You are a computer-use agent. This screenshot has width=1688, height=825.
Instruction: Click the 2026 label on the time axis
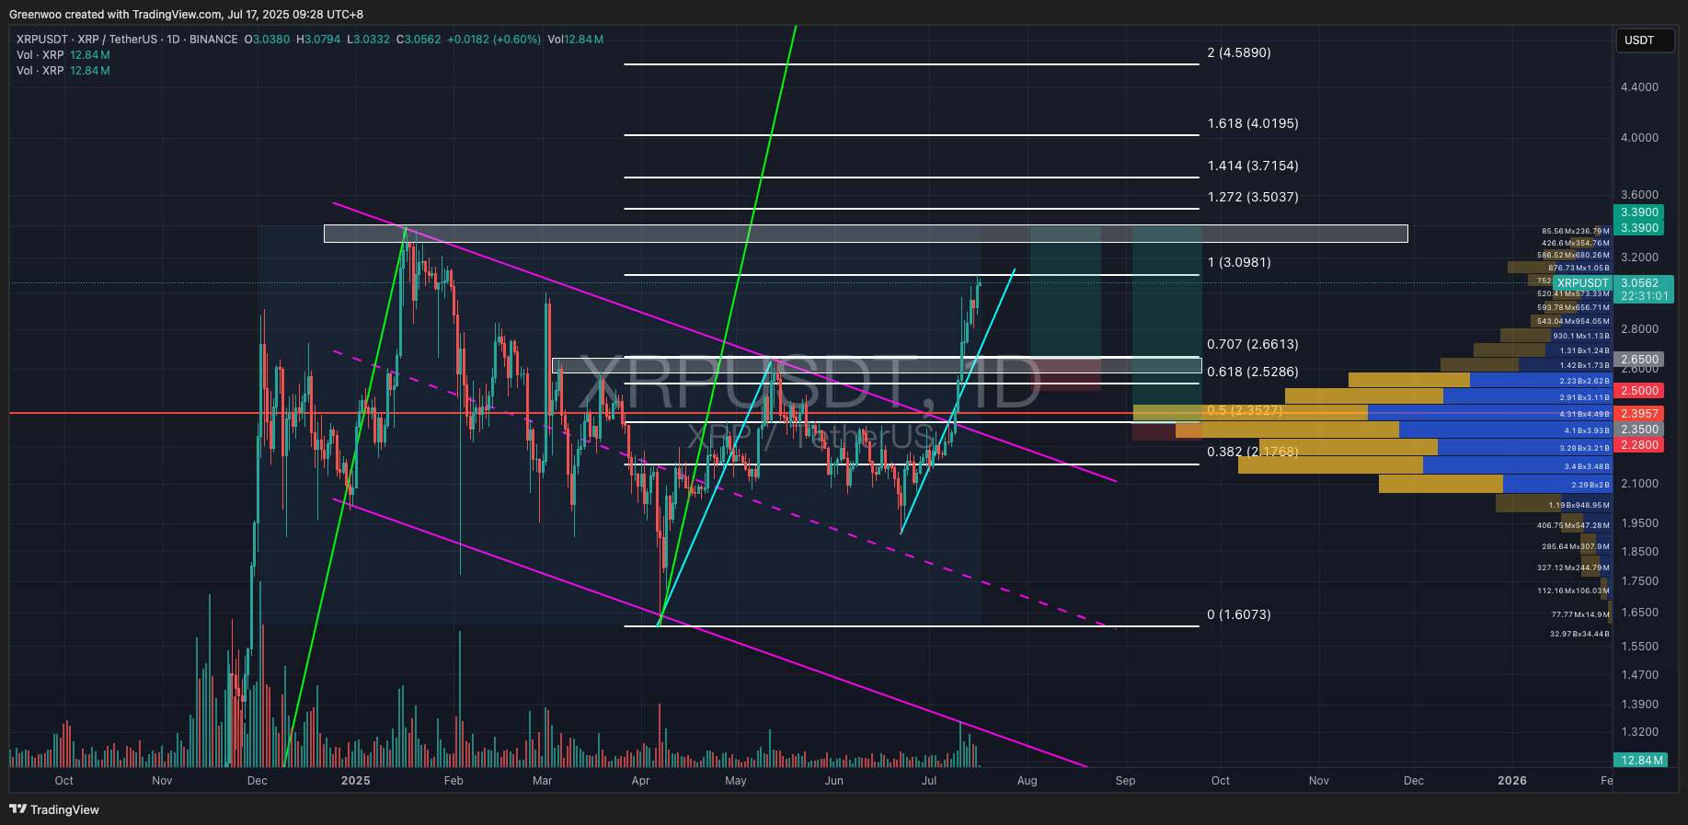[x=1512, y=781]
